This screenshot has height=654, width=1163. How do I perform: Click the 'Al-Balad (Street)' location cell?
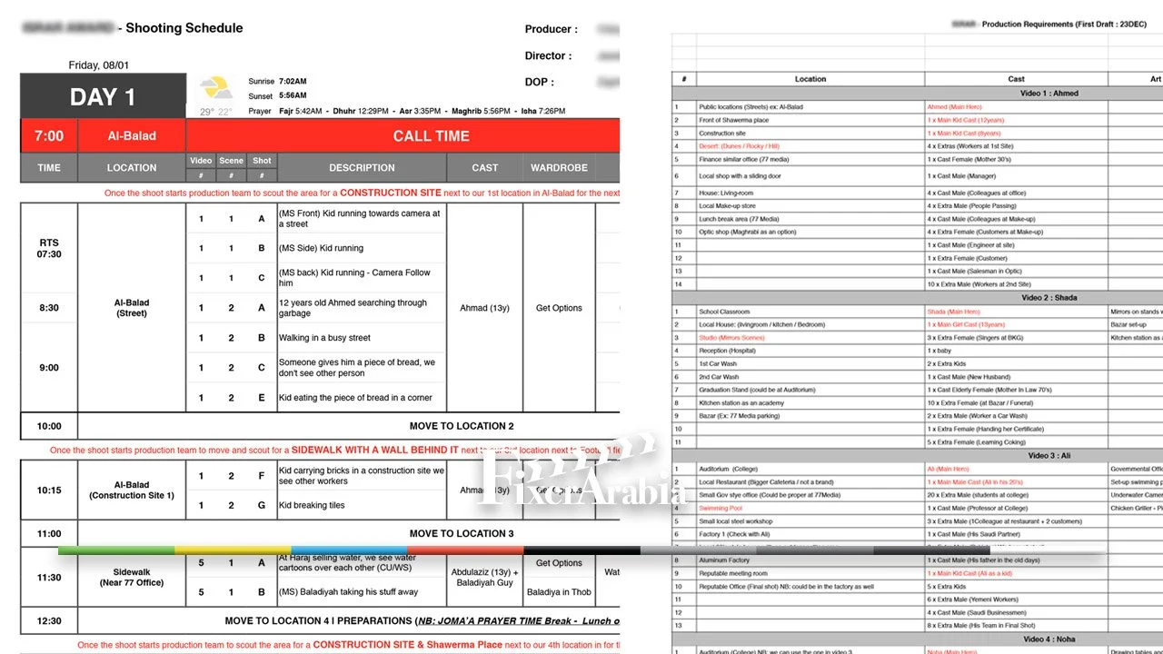pos(132,308)
